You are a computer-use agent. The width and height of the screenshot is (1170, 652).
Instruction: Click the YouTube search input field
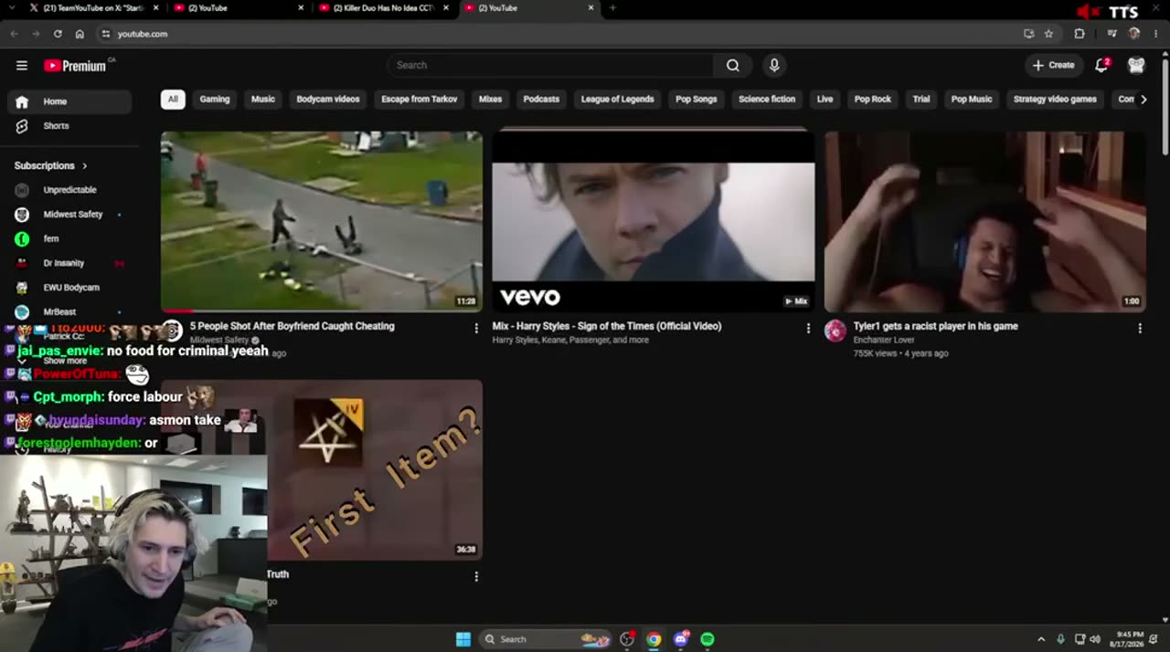551,66
